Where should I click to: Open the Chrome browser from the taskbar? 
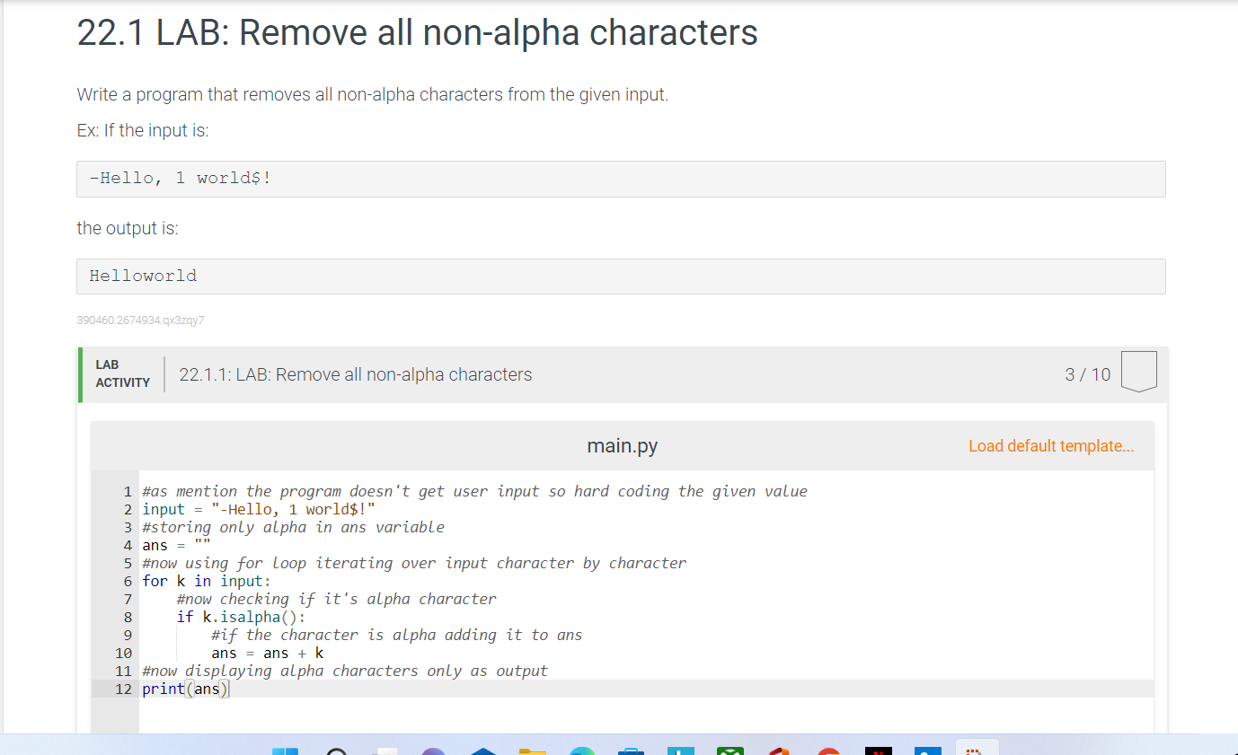(828, 750)
